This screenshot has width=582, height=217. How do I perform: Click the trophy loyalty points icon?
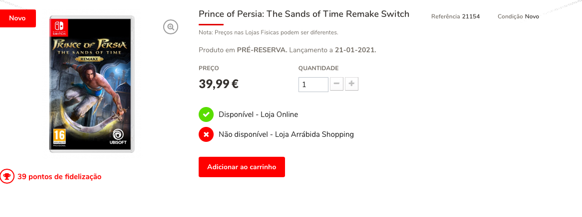[x=7, y=176]
